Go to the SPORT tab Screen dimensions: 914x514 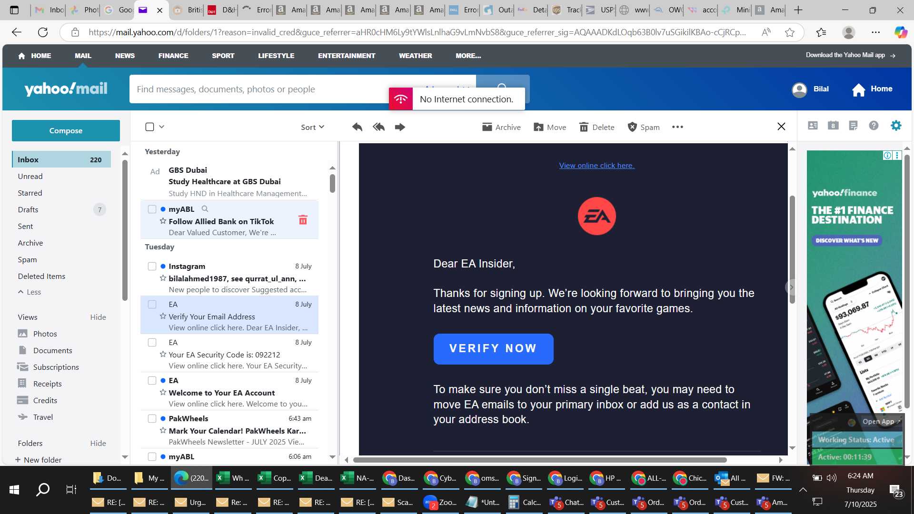tap(223, 56)
